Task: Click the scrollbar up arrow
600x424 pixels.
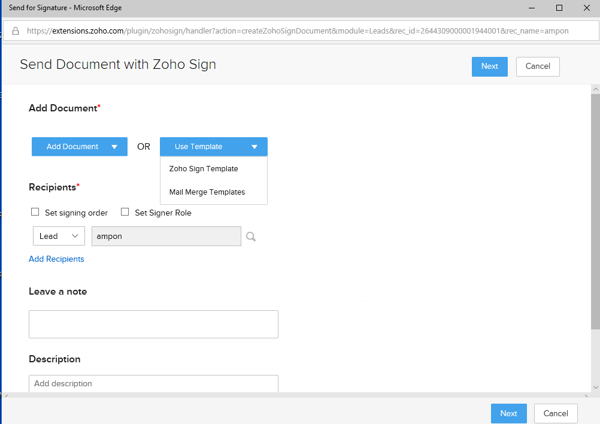Action: (x=595, y=89)
